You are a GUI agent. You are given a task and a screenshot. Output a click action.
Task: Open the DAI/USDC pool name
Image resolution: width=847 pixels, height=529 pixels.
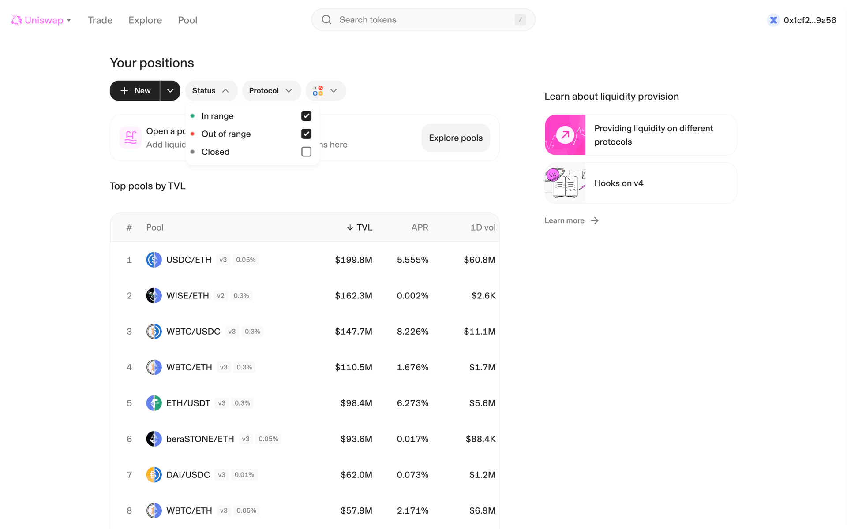coord(188,475)
